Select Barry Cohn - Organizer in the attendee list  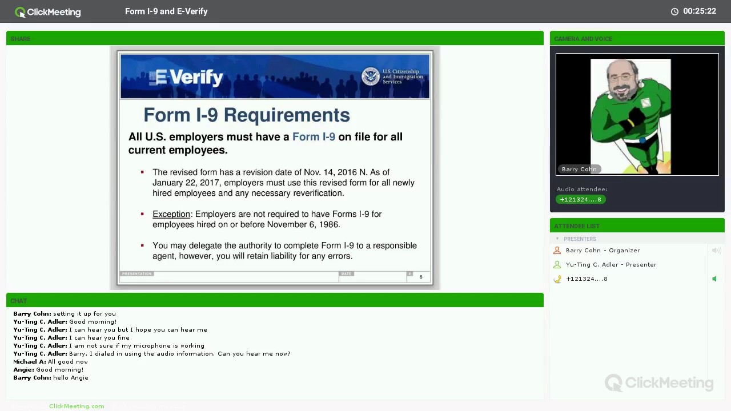coord(603,250)
